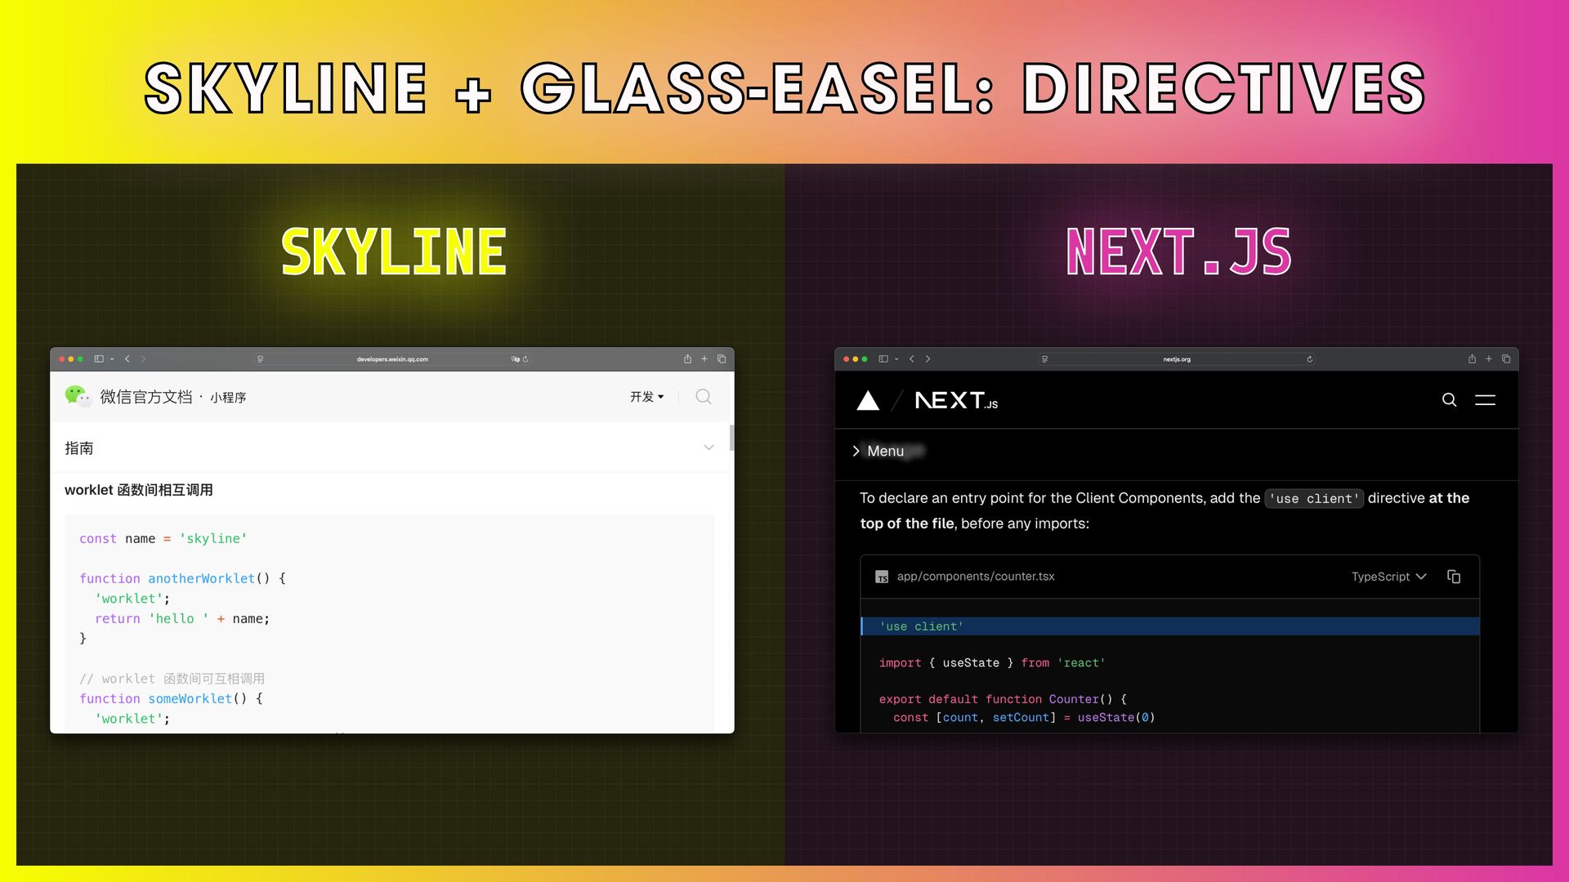Viewport: 1569px width, 882px height.
Task: Click the import { useState } from 'react' line
Action: click(992, 663)
